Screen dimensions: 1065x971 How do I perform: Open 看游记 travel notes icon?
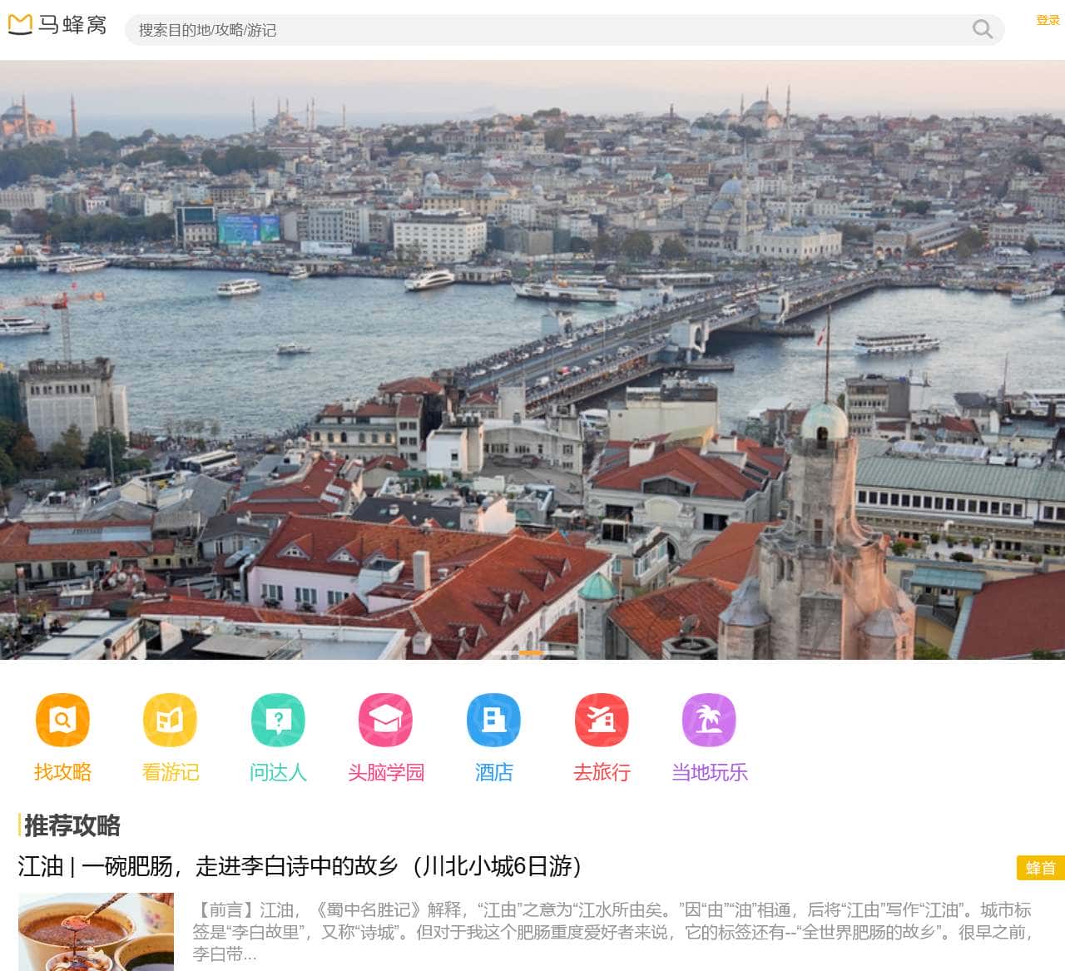click(170, 721)
